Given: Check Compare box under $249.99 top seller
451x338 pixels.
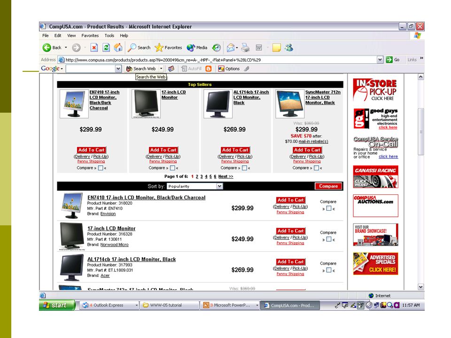Looking at the screenshot, I should click(x=172, y=168).
